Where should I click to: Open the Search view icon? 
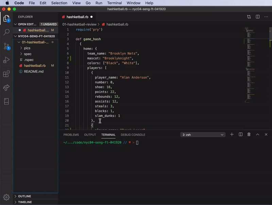pos(6,32)
